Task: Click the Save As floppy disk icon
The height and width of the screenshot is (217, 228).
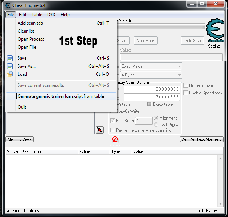Action: 10,66
